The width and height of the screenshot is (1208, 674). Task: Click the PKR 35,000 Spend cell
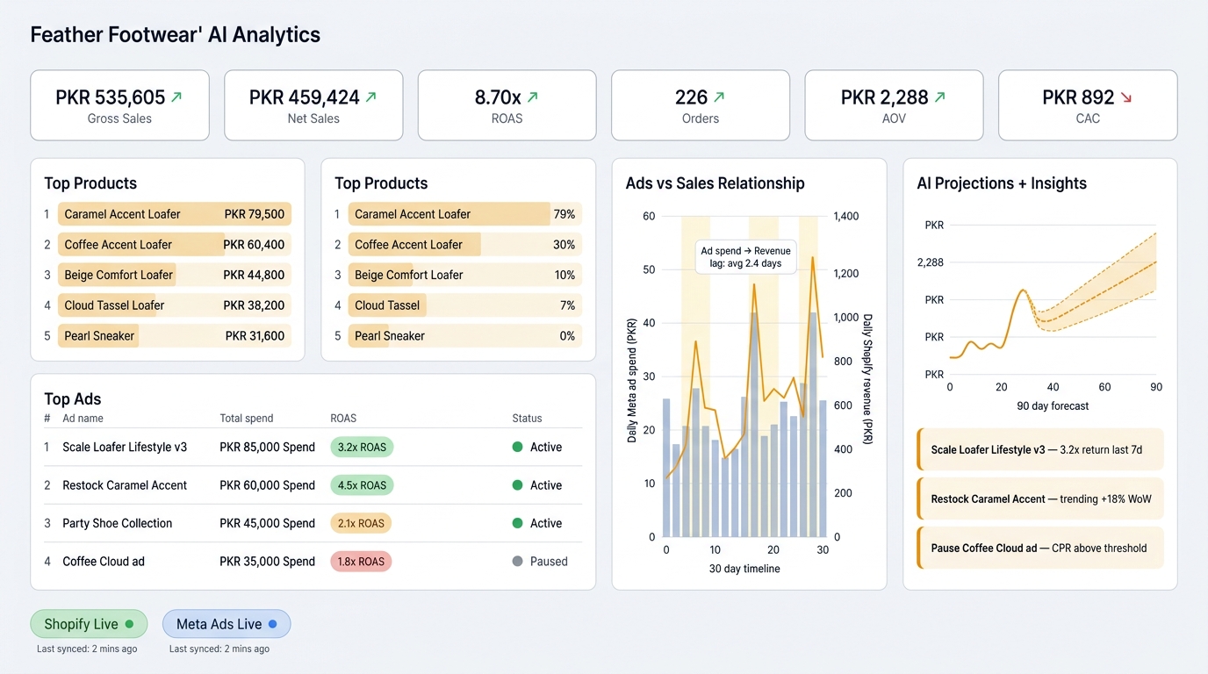pos(268,561)
